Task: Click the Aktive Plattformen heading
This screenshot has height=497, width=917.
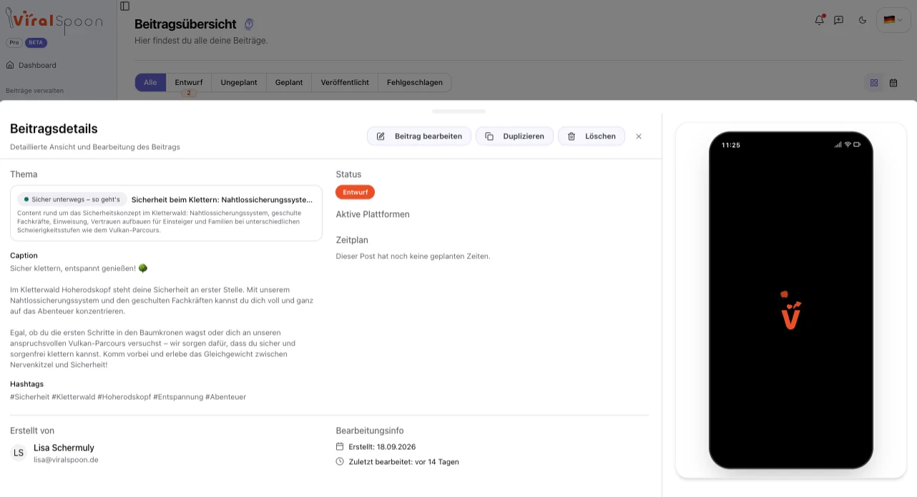Action: pos(373,214)
